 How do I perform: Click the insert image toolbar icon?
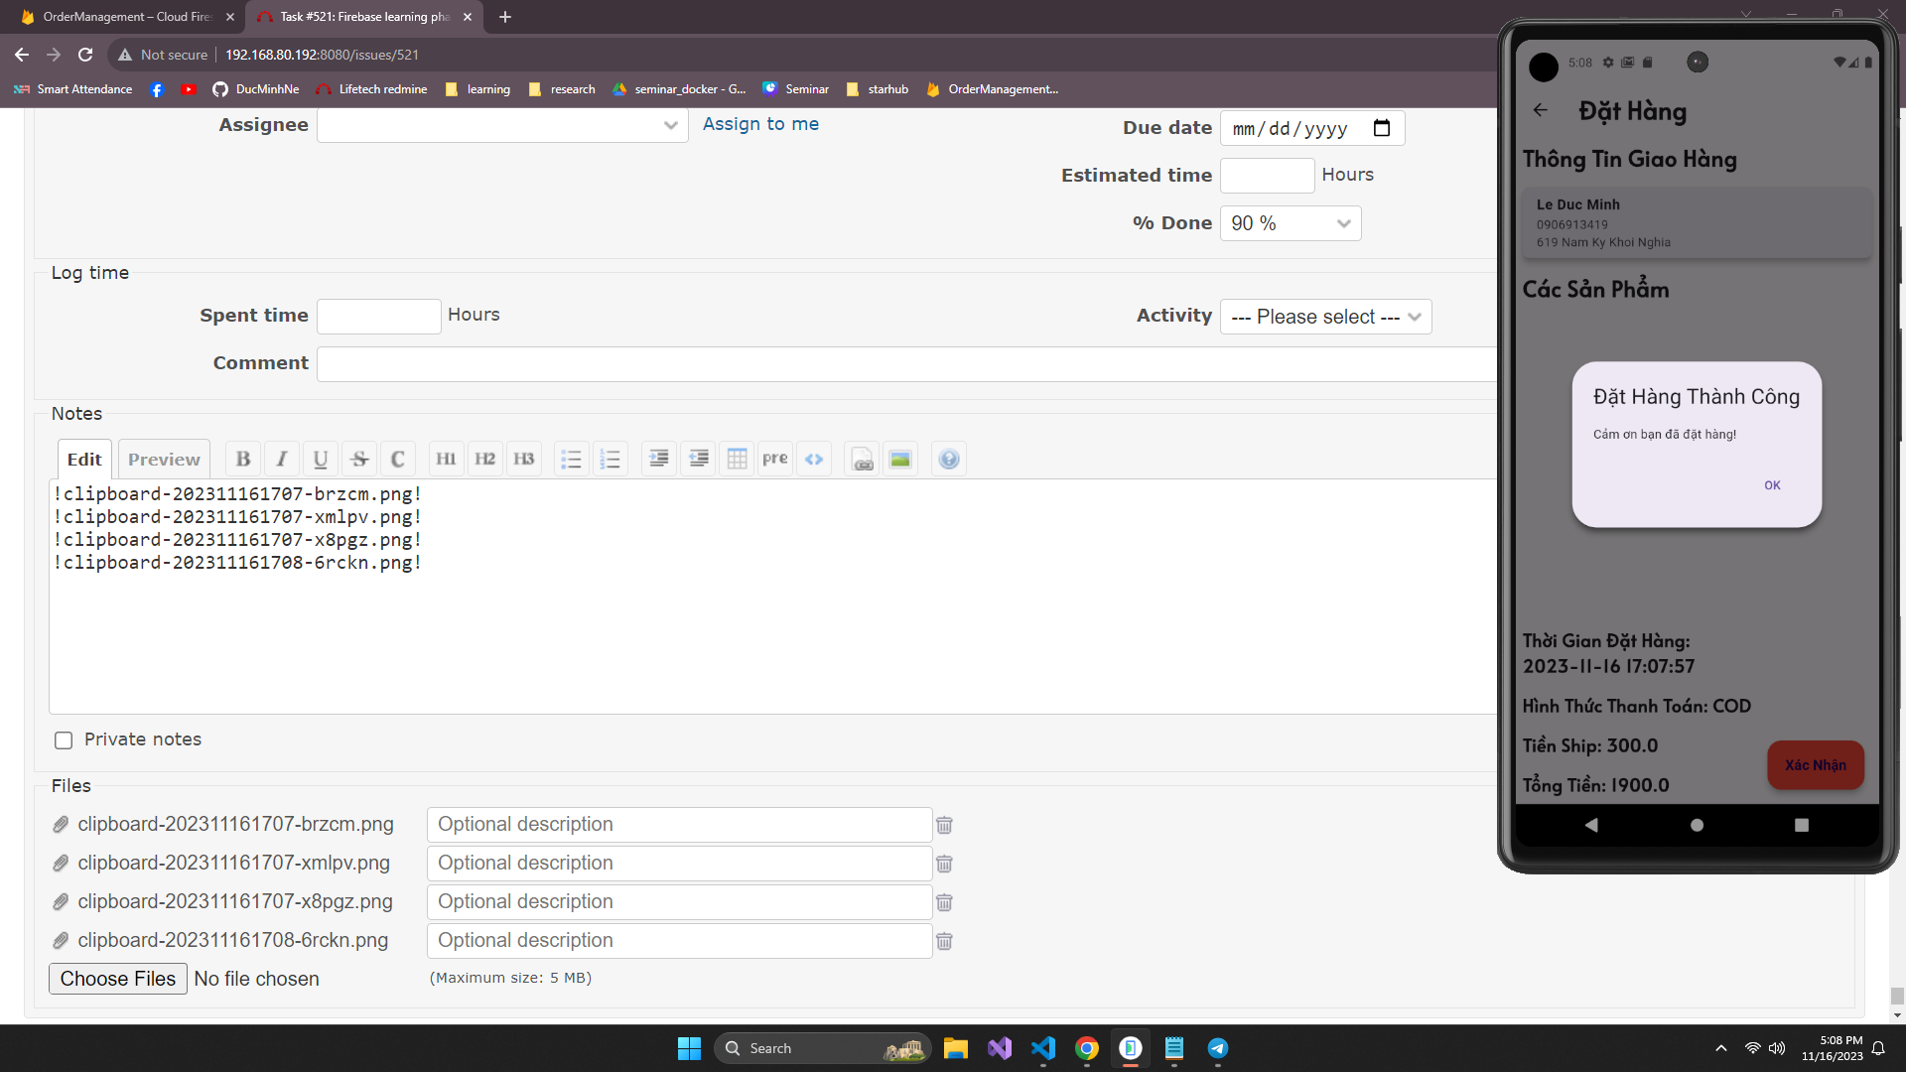click(x=900, y=459)
